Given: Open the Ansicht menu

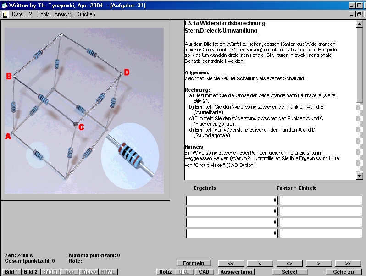Looking at the screenshot, I should [62, 14].
